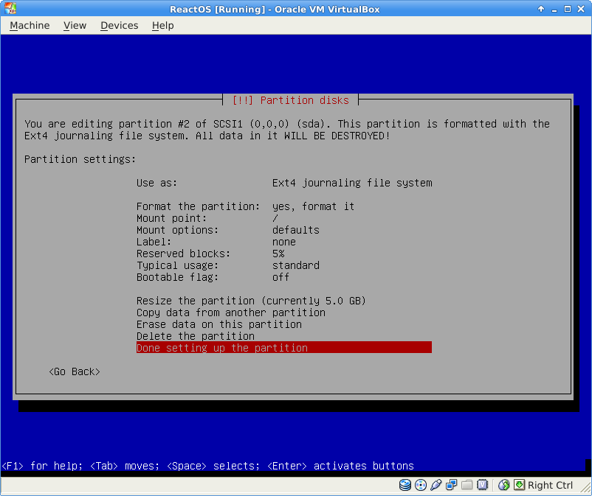Choose 'Delete the partition' entry

pos(196,336)
